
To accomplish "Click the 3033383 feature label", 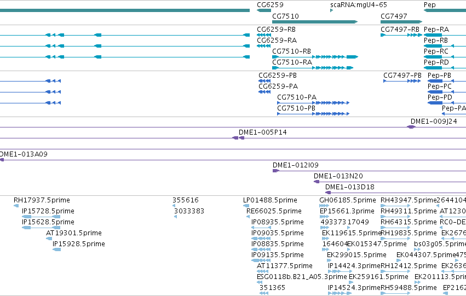I will [x=189, y=211].
